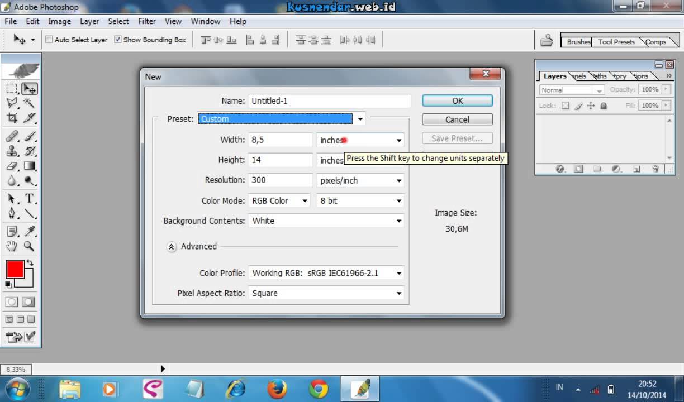Open Pixel Aspect Ratio dropdown
684x402 pixels.
(326, 293)
